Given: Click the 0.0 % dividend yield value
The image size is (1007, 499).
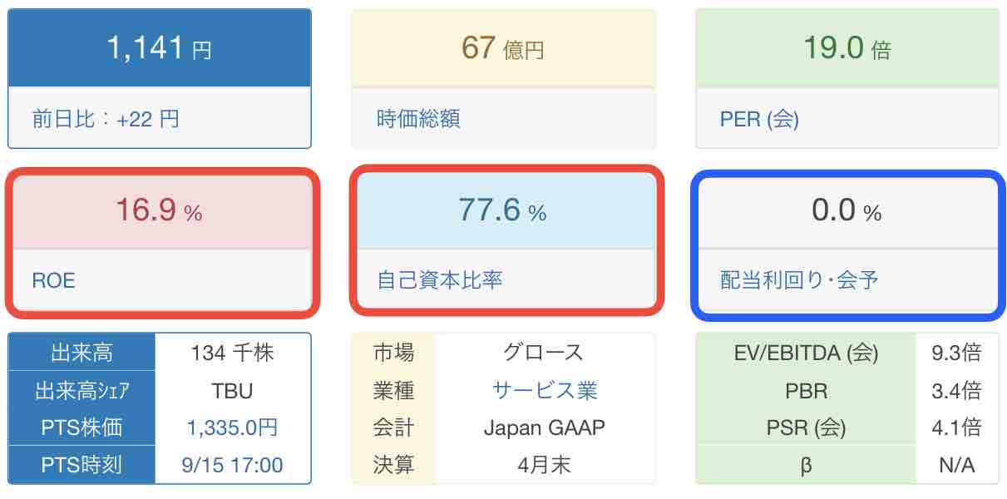Looking at the screenshot, I should 847,210.
